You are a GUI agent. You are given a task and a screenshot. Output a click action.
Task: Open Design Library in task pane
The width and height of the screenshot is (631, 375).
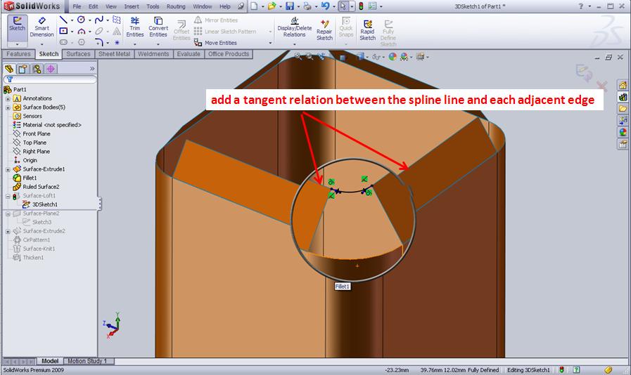pos(623,97)
